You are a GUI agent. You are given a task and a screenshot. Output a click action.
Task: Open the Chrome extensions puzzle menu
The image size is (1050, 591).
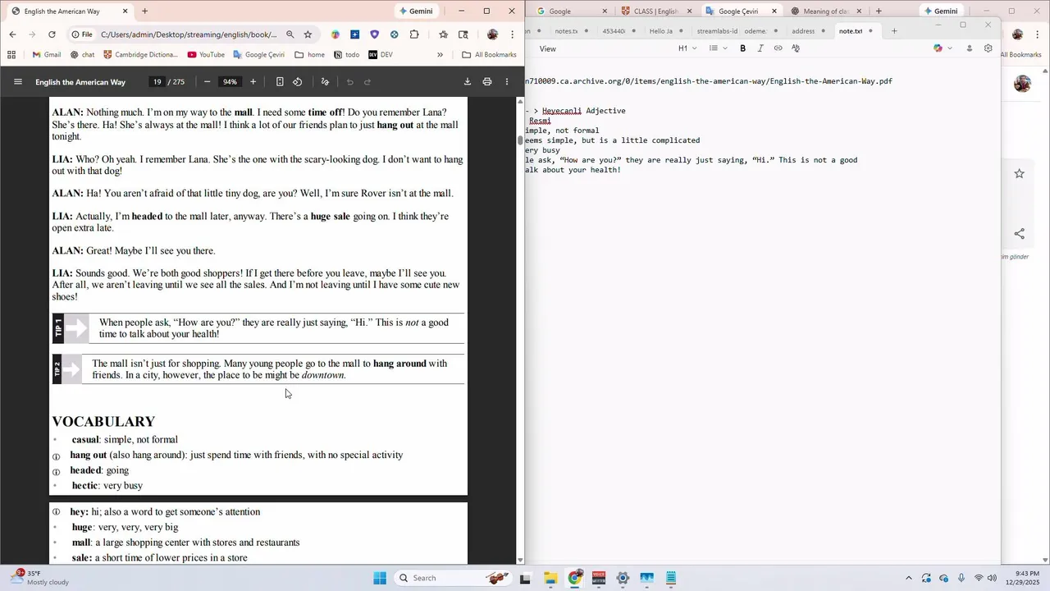[414, 34]
